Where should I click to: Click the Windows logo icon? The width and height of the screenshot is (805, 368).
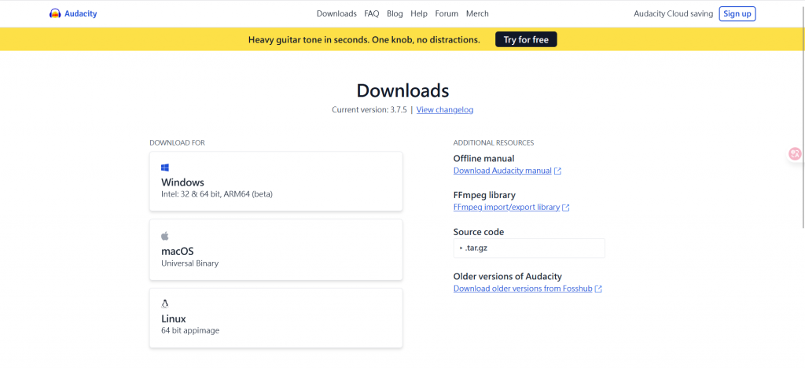[x=165, y=167]
